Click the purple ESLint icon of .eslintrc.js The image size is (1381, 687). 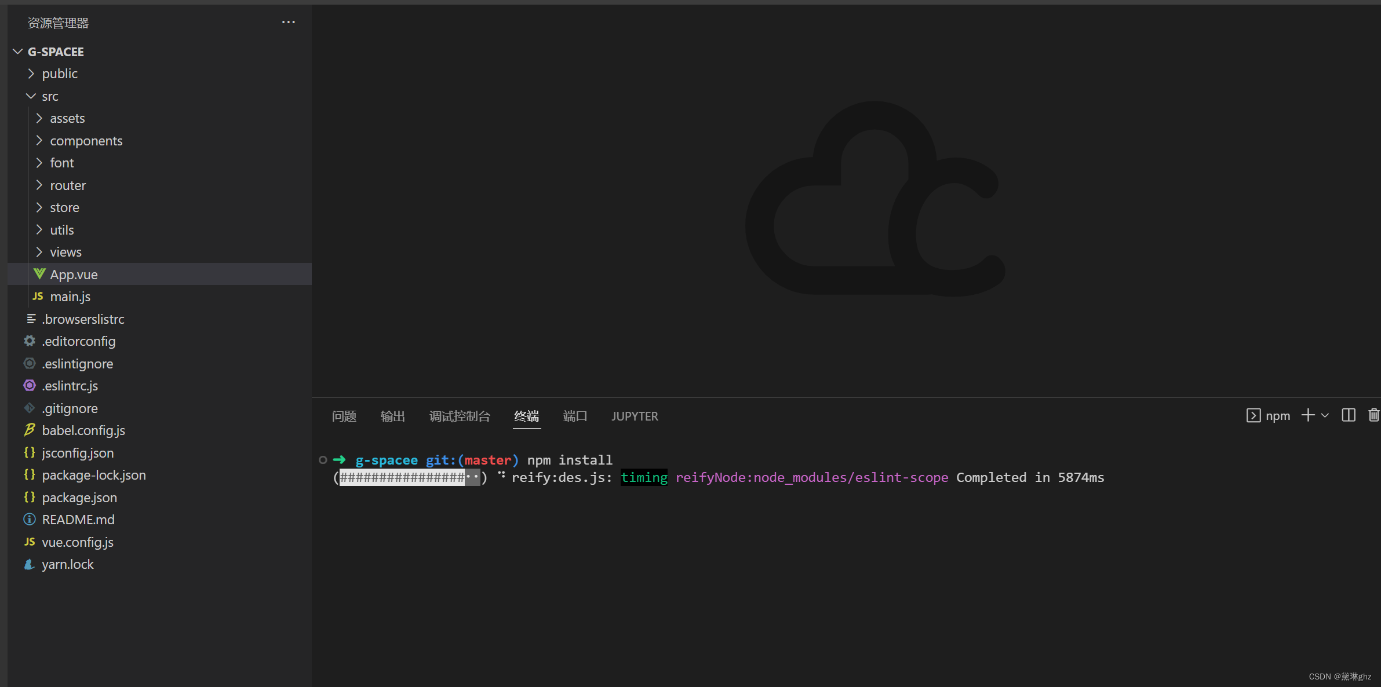(30, 385)
